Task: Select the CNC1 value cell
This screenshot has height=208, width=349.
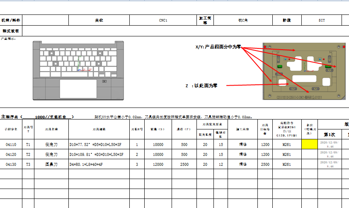Action: (163, 20)
